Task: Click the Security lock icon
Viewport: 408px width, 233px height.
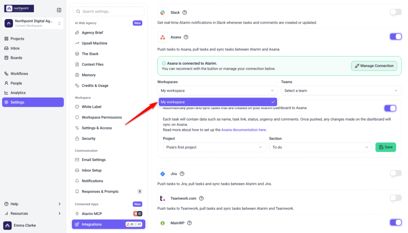Action: coord(77,139)
